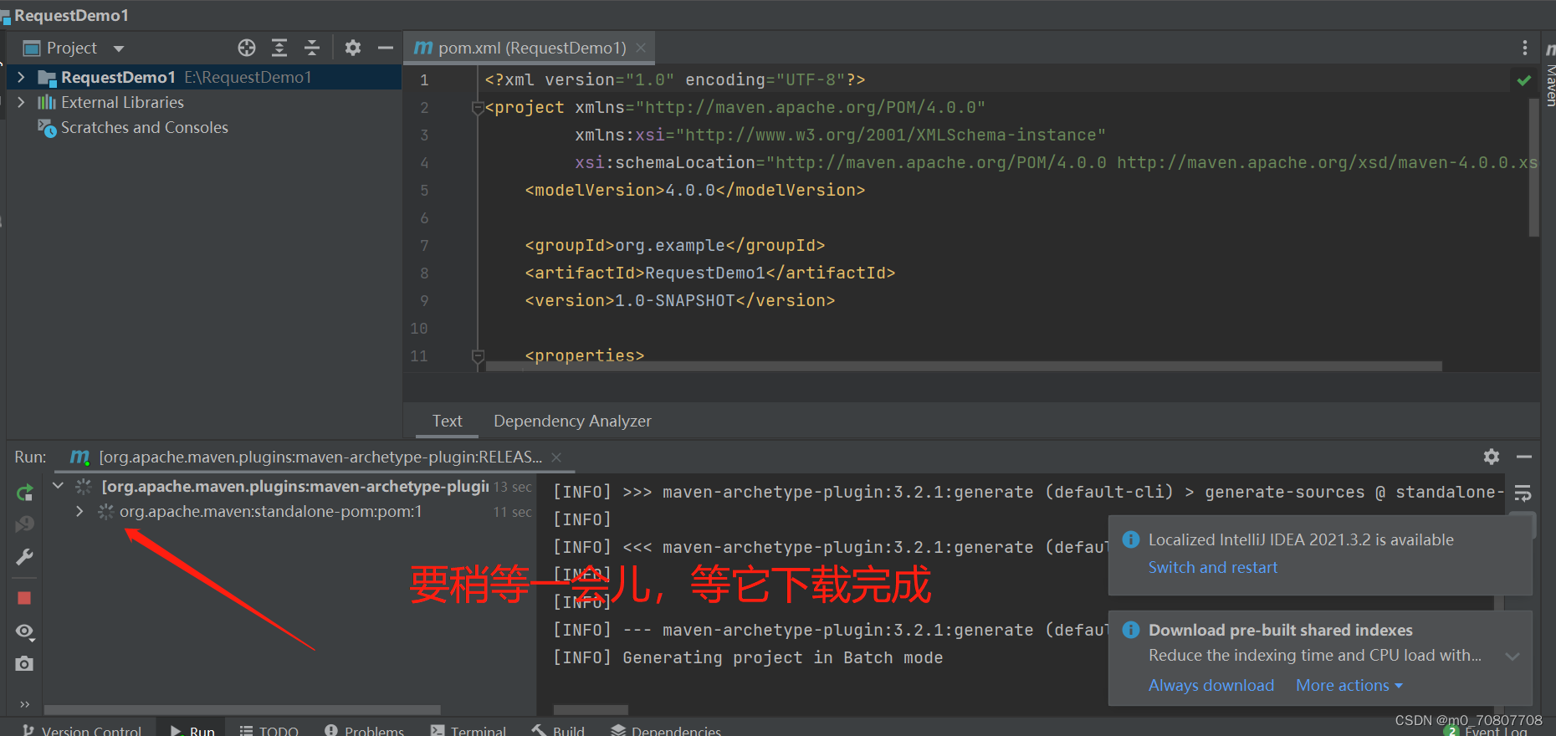Click the Localized IntelliJ IDEA notification title
This screenshot has width=1556, height=736.
click(1301, 539)
